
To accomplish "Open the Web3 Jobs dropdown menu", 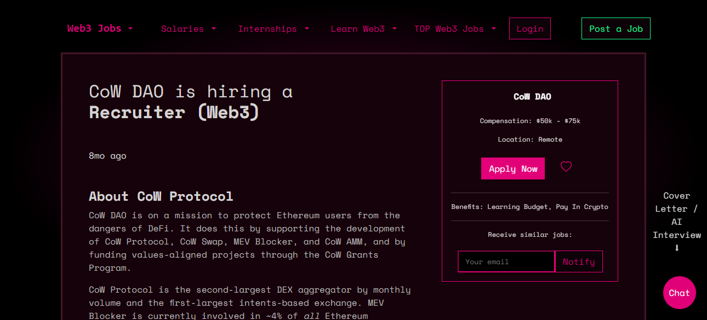I will click(x=100, y=28).
